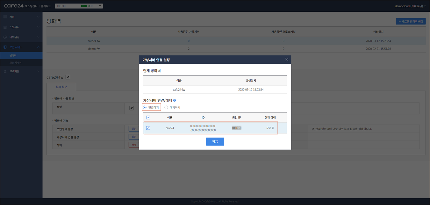Uncheck the cafe24 server row checkbox
This screenshot has width=430, height=205.
point(148,128)
